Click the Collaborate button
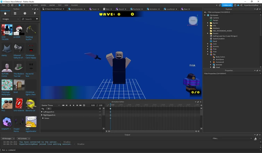This screenshot has height=153, width=262. click(x=227, y=5)
